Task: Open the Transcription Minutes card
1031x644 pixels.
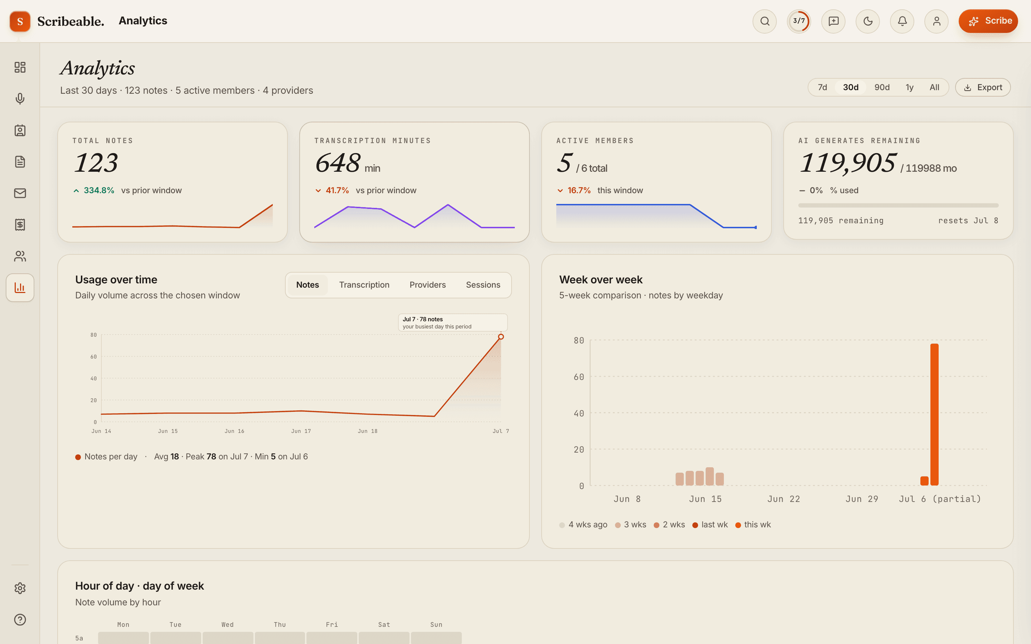Action: [x=415, y=182]
